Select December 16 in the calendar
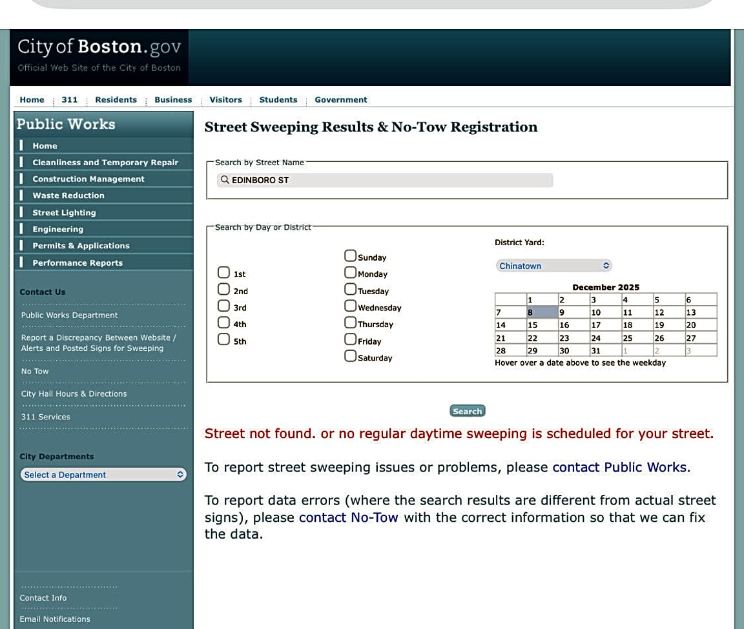 coord(572,325)
